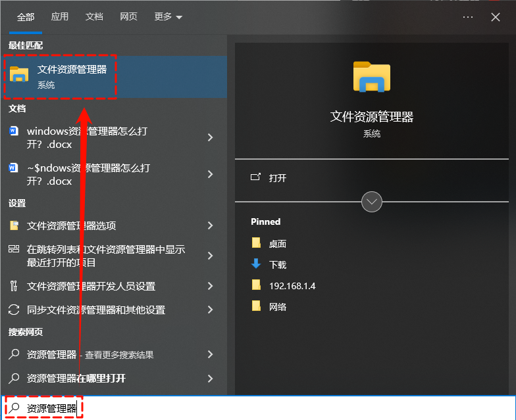This screenshot has height=420, width=516.
Task: Close the search panel
Action: (495, 17)
